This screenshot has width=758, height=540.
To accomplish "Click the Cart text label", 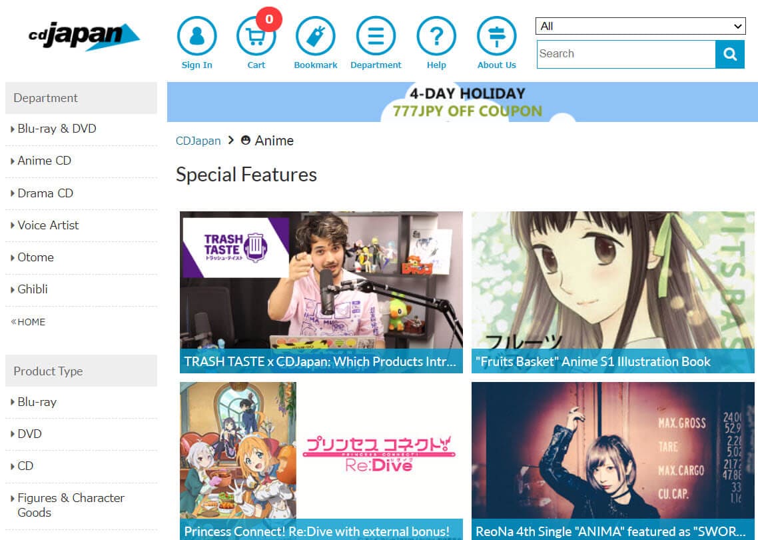I will pos(256,65).
